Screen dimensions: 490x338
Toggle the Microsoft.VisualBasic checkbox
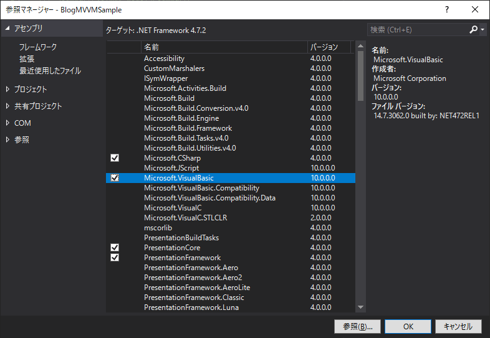tap(115, 178)
